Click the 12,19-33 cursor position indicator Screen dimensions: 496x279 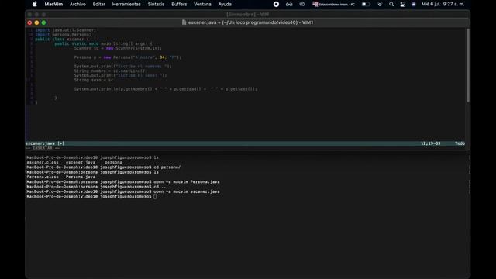431,143
